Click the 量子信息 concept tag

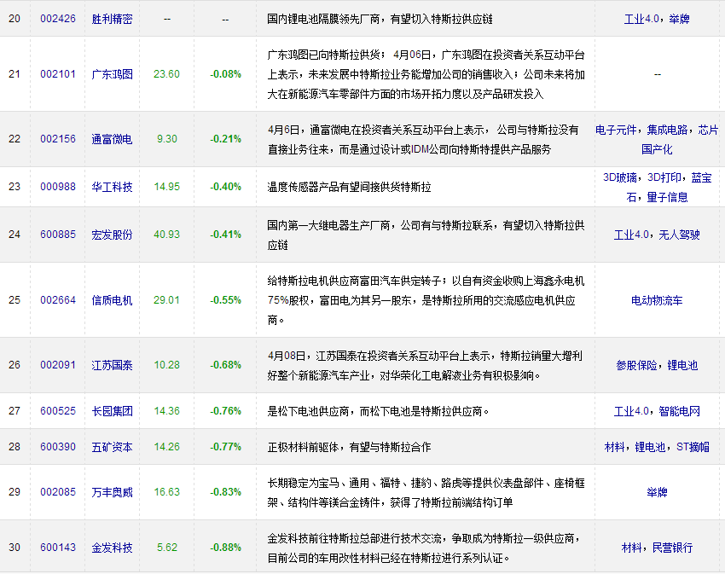(x=667, y=198)
